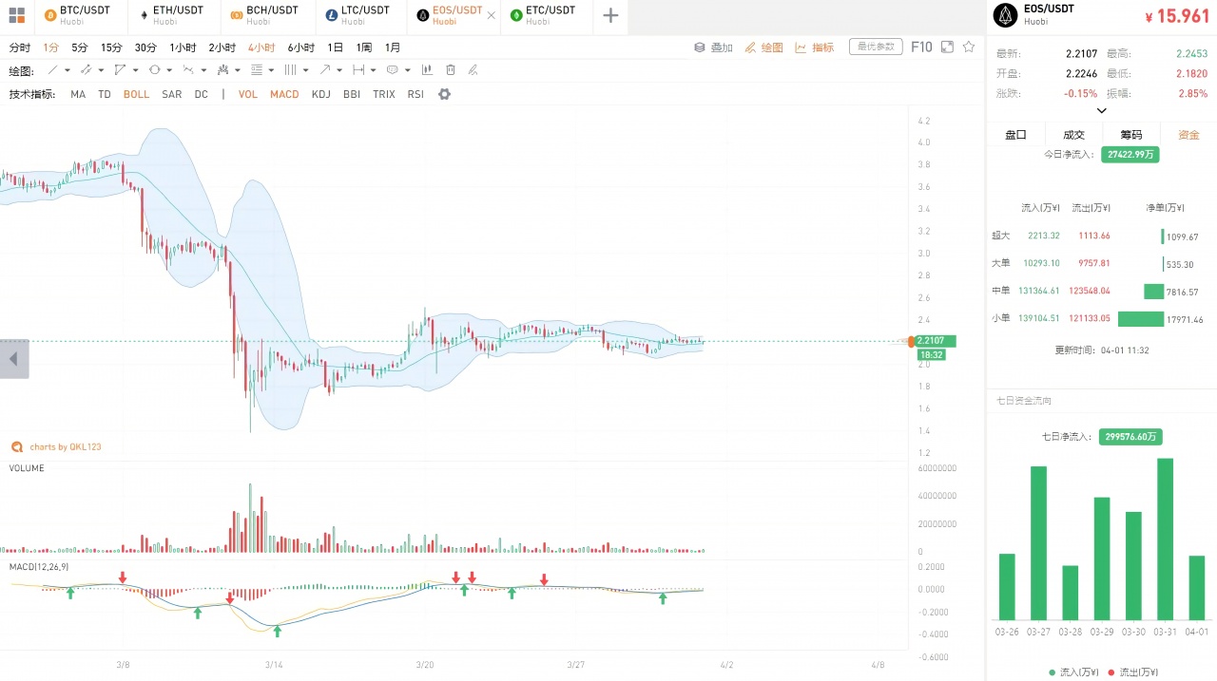
Task: Delete drawings with the trash icon
Action: 451,69
